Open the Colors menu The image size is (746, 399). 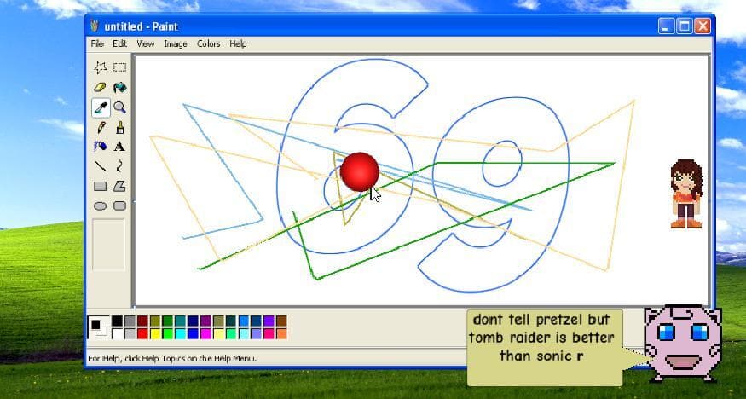coord(208,43)
